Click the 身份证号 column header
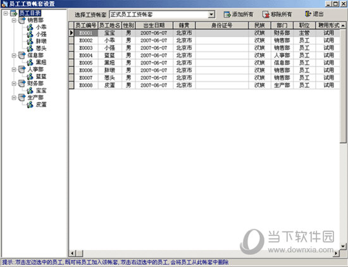This screenshot has height=267, width=348. [x=222, y=25]
